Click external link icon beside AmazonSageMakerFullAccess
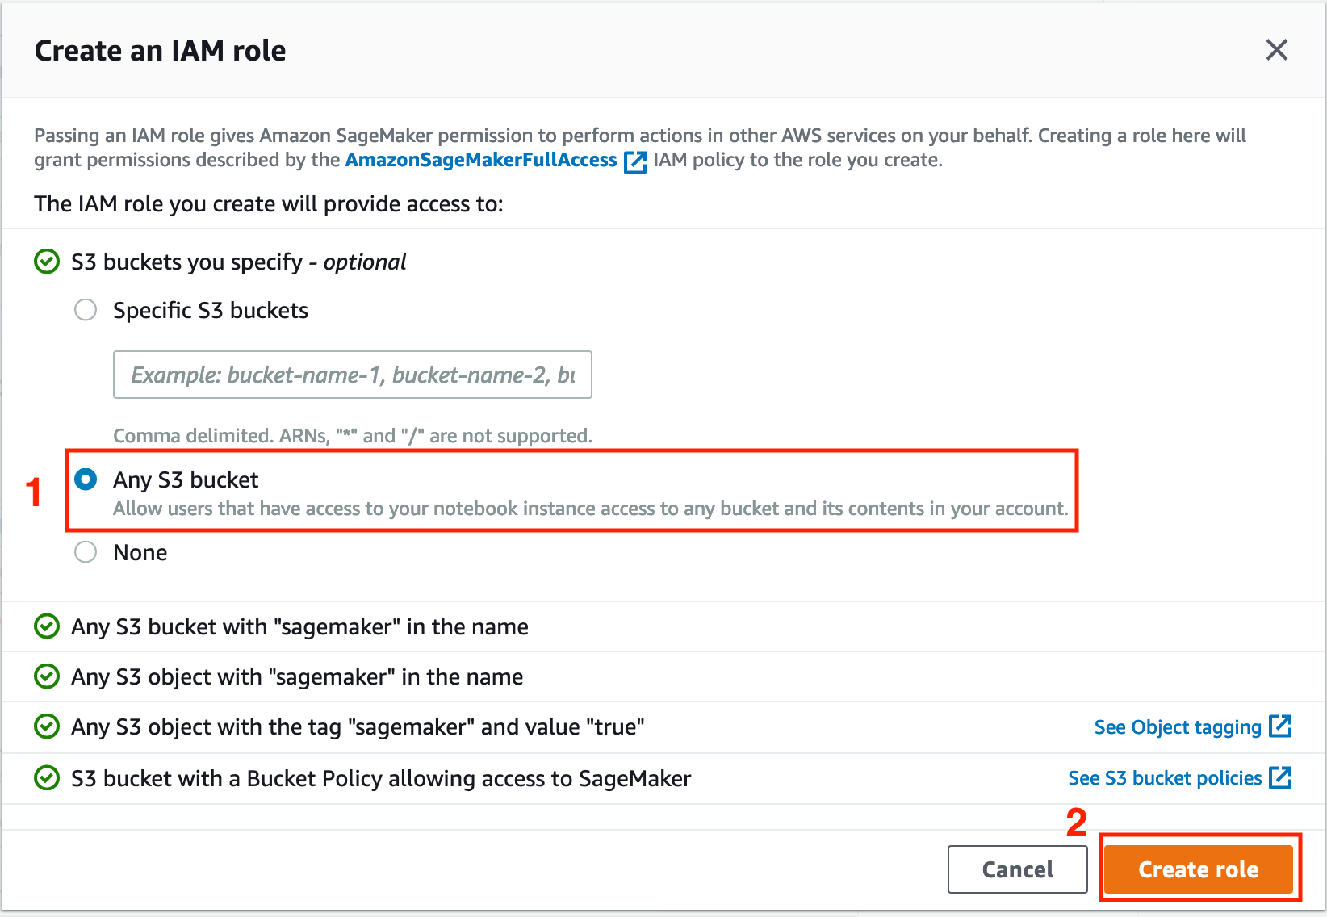This screenshot has width=1327, height=917. (x=636, y=161)
